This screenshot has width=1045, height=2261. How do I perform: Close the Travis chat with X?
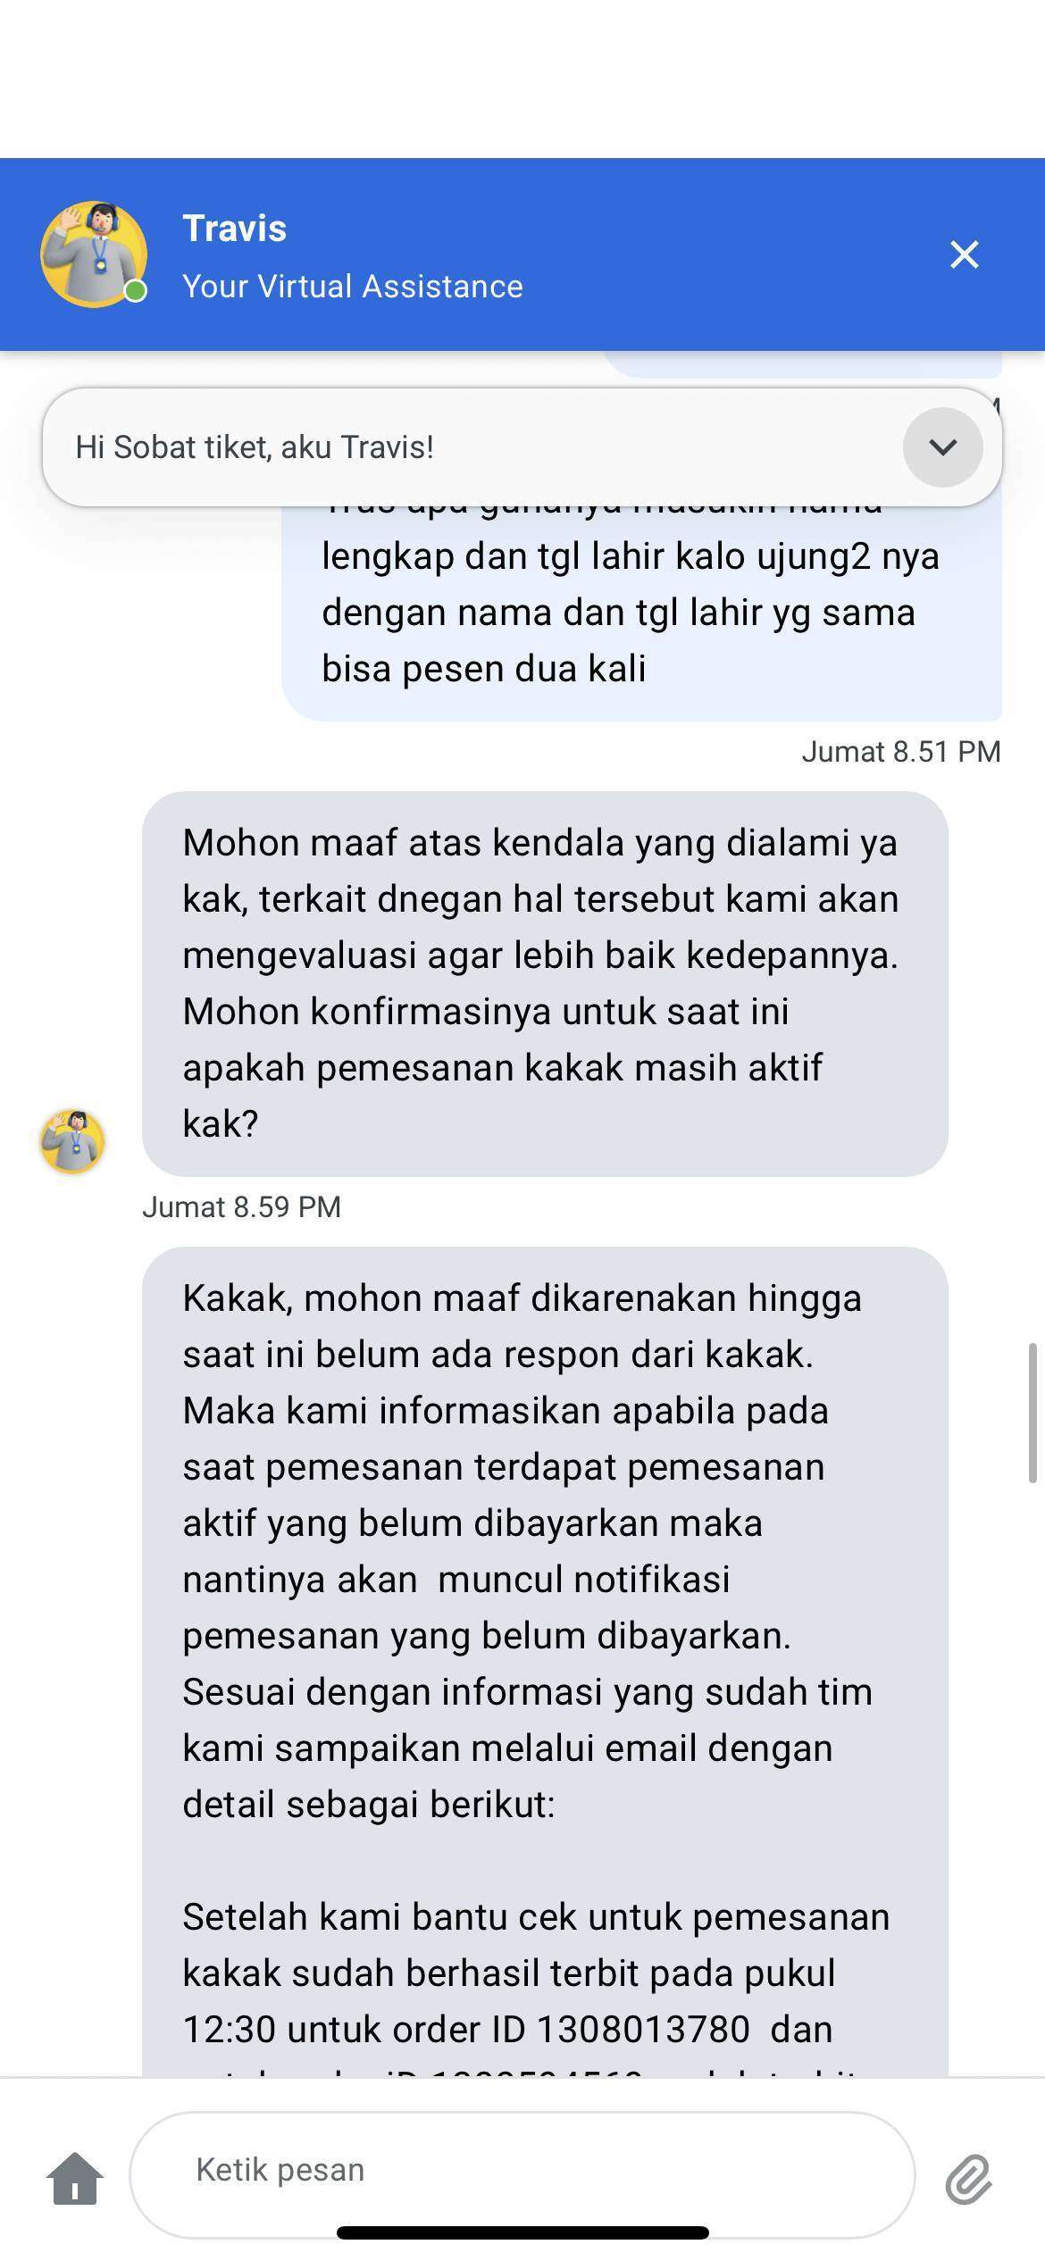965,254
